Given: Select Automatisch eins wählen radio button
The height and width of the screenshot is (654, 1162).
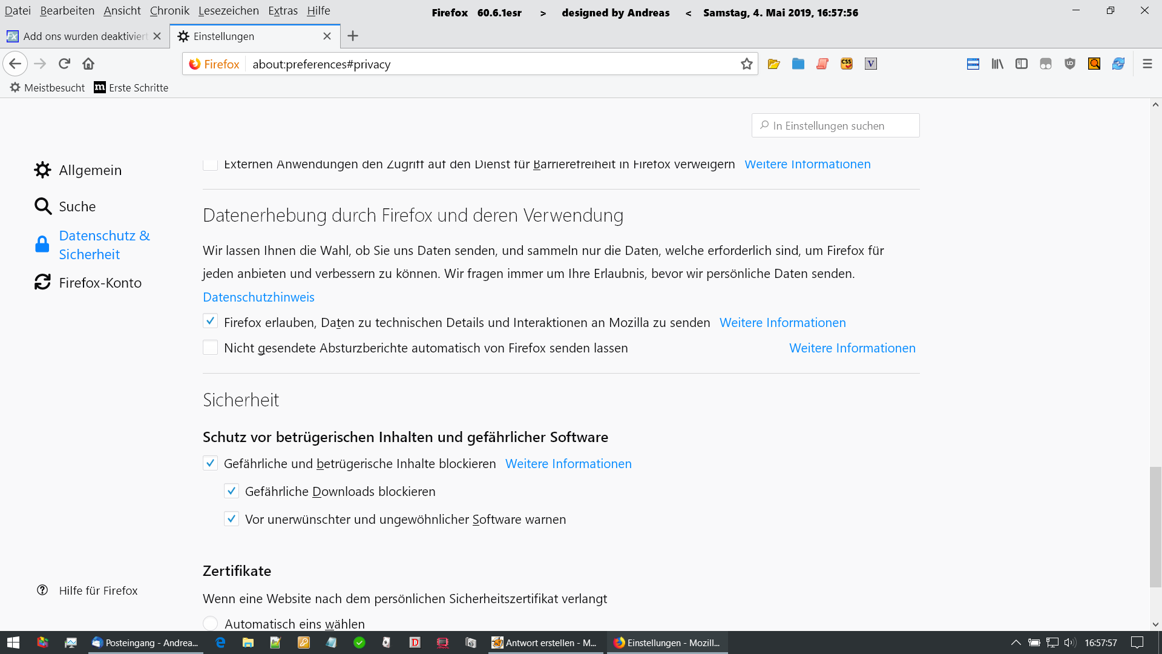Looking at the screenshot, I should coord(210,623).
